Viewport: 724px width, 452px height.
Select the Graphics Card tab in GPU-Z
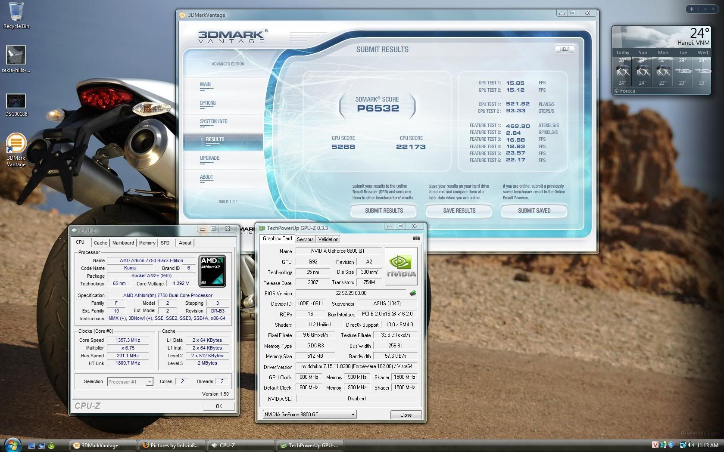tap(277, 238)
